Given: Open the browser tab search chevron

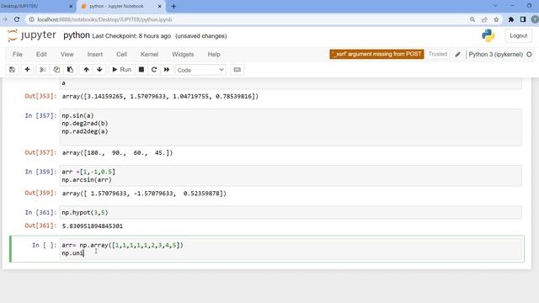Looking at the screenshot, I should pyautogui.click(x=495, y=6).
